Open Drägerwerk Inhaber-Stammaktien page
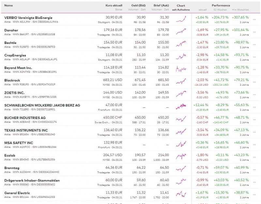 pyautogui.click(x=31, y=180)
